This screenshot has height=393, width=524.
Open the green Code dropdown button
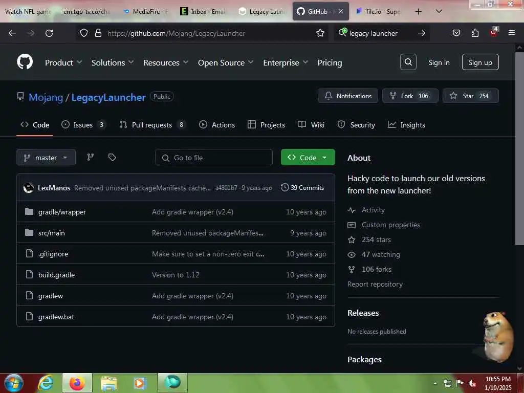(x=308, y=158)
